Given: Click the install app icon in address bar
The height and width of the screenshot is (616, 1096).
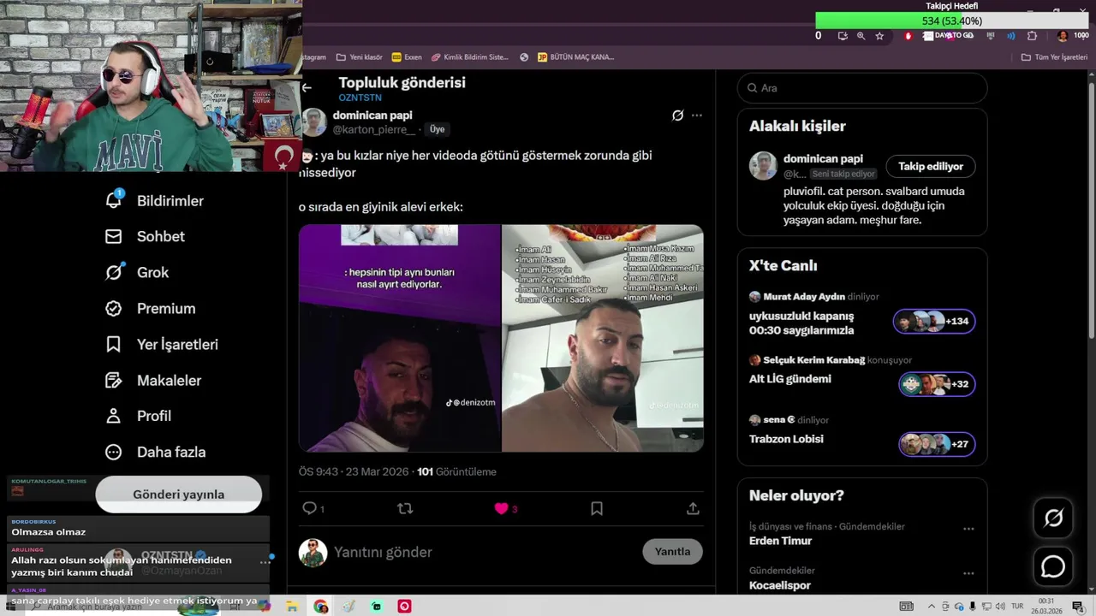Looking at the screenshot, I should coord(843,36).
